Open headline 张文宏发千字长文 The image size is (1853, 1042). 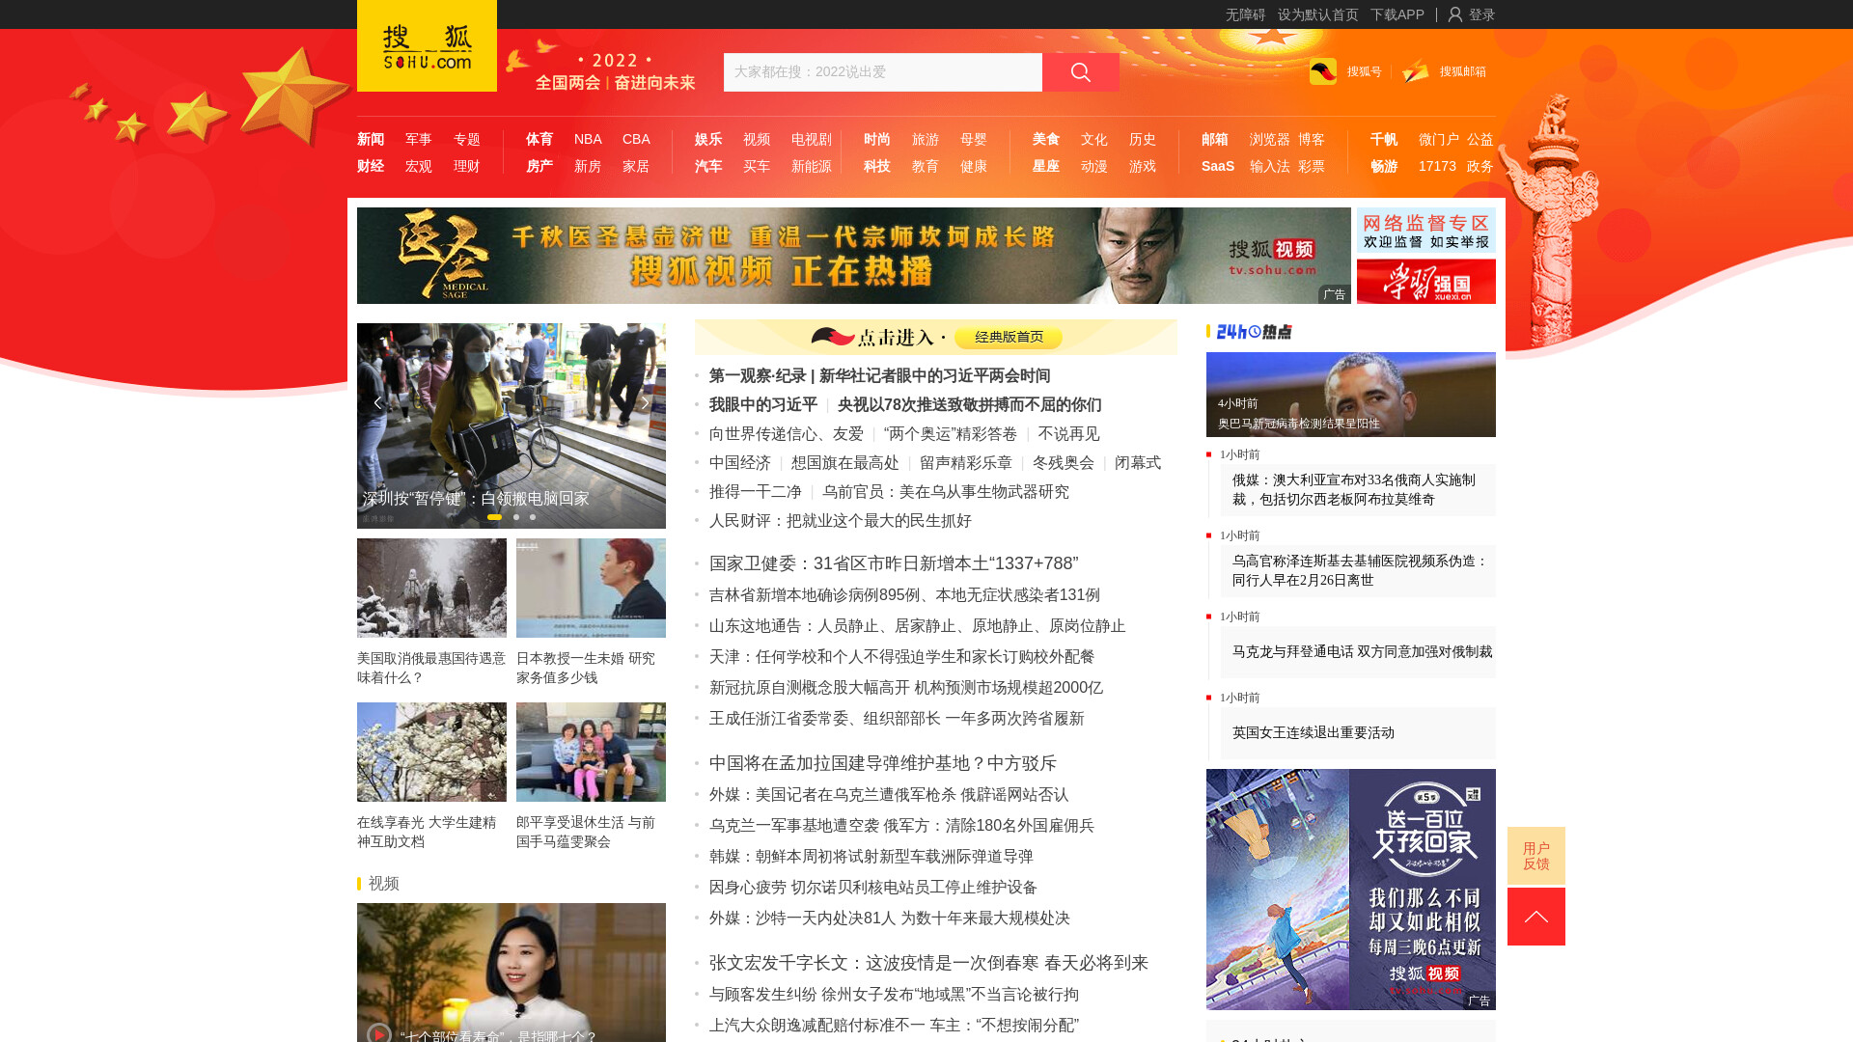point(928,963)
